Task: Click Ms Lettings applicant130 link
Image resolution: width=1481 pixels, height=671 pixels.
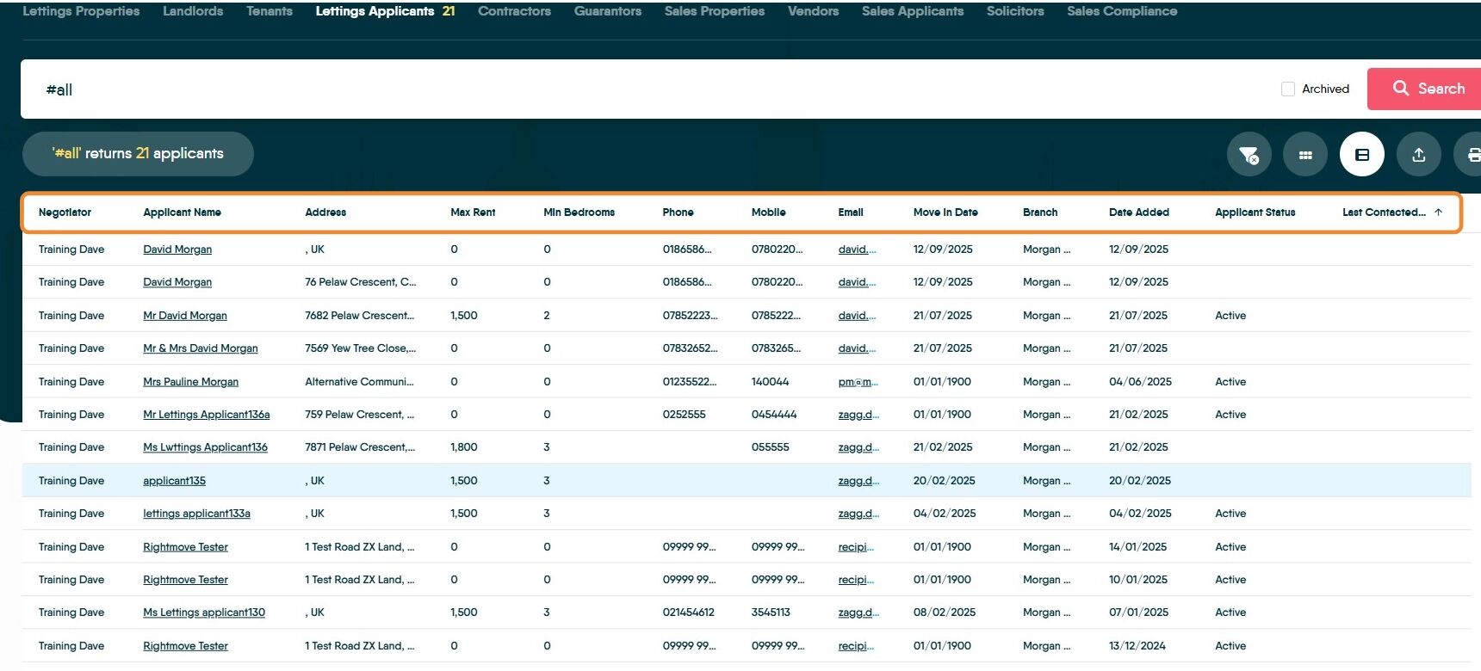Action: (x=204, y=613)
